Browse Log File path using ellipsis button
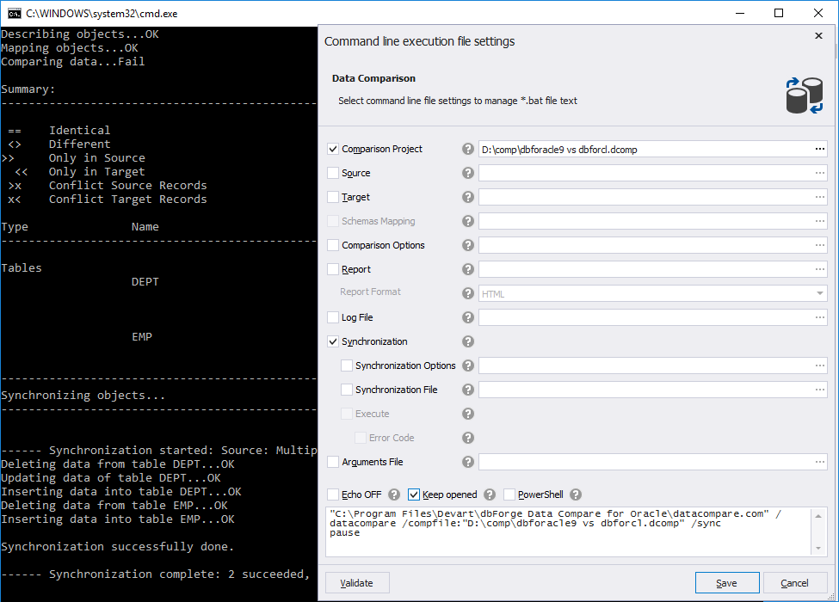839x602 pixels. click(820, 317)
